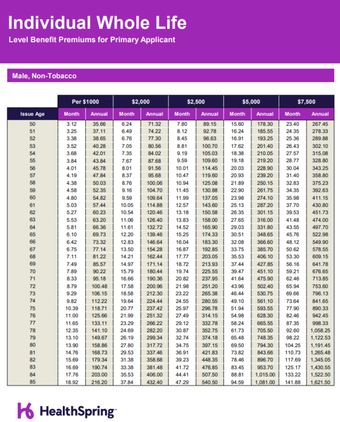This screenshot has width=340, height=422.
Task: Click the 1,621.50 annual premium cell
Action: pos(320,382)
